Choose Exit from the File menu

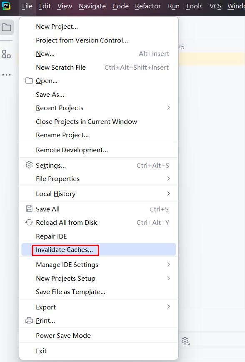pos(98,351)
